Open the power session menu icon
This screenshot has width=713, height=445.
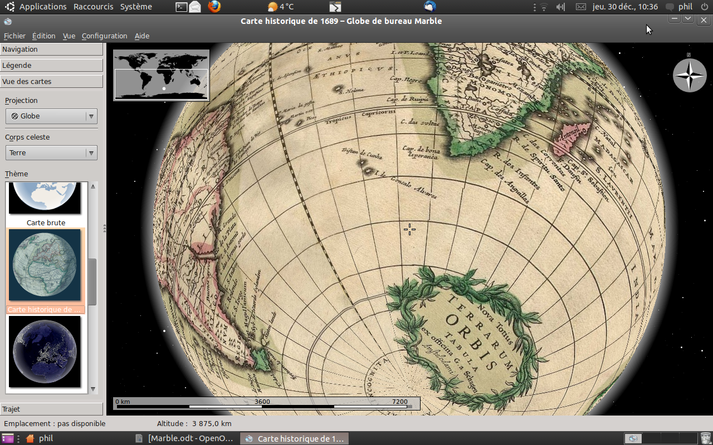[705, 7]
